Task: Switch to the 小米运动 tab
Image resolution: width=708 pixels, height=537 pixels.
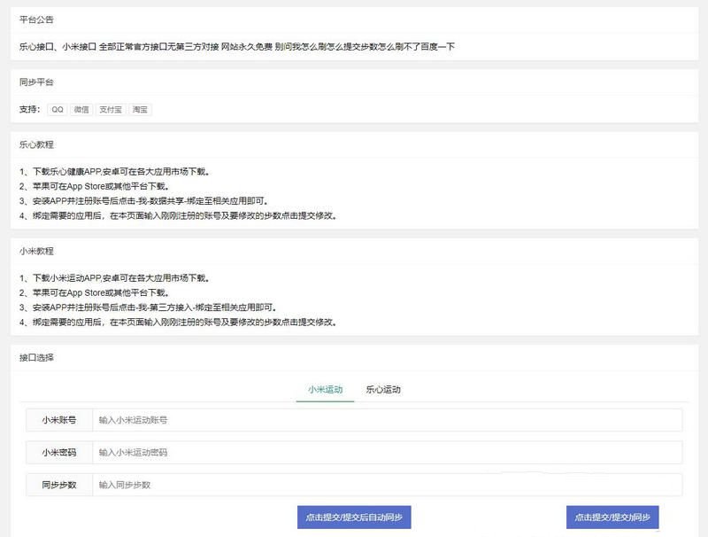Action: 325,390
